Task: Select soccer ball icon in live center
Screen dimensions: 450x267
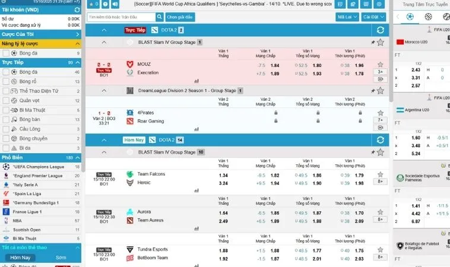Action: click(410, 17)
